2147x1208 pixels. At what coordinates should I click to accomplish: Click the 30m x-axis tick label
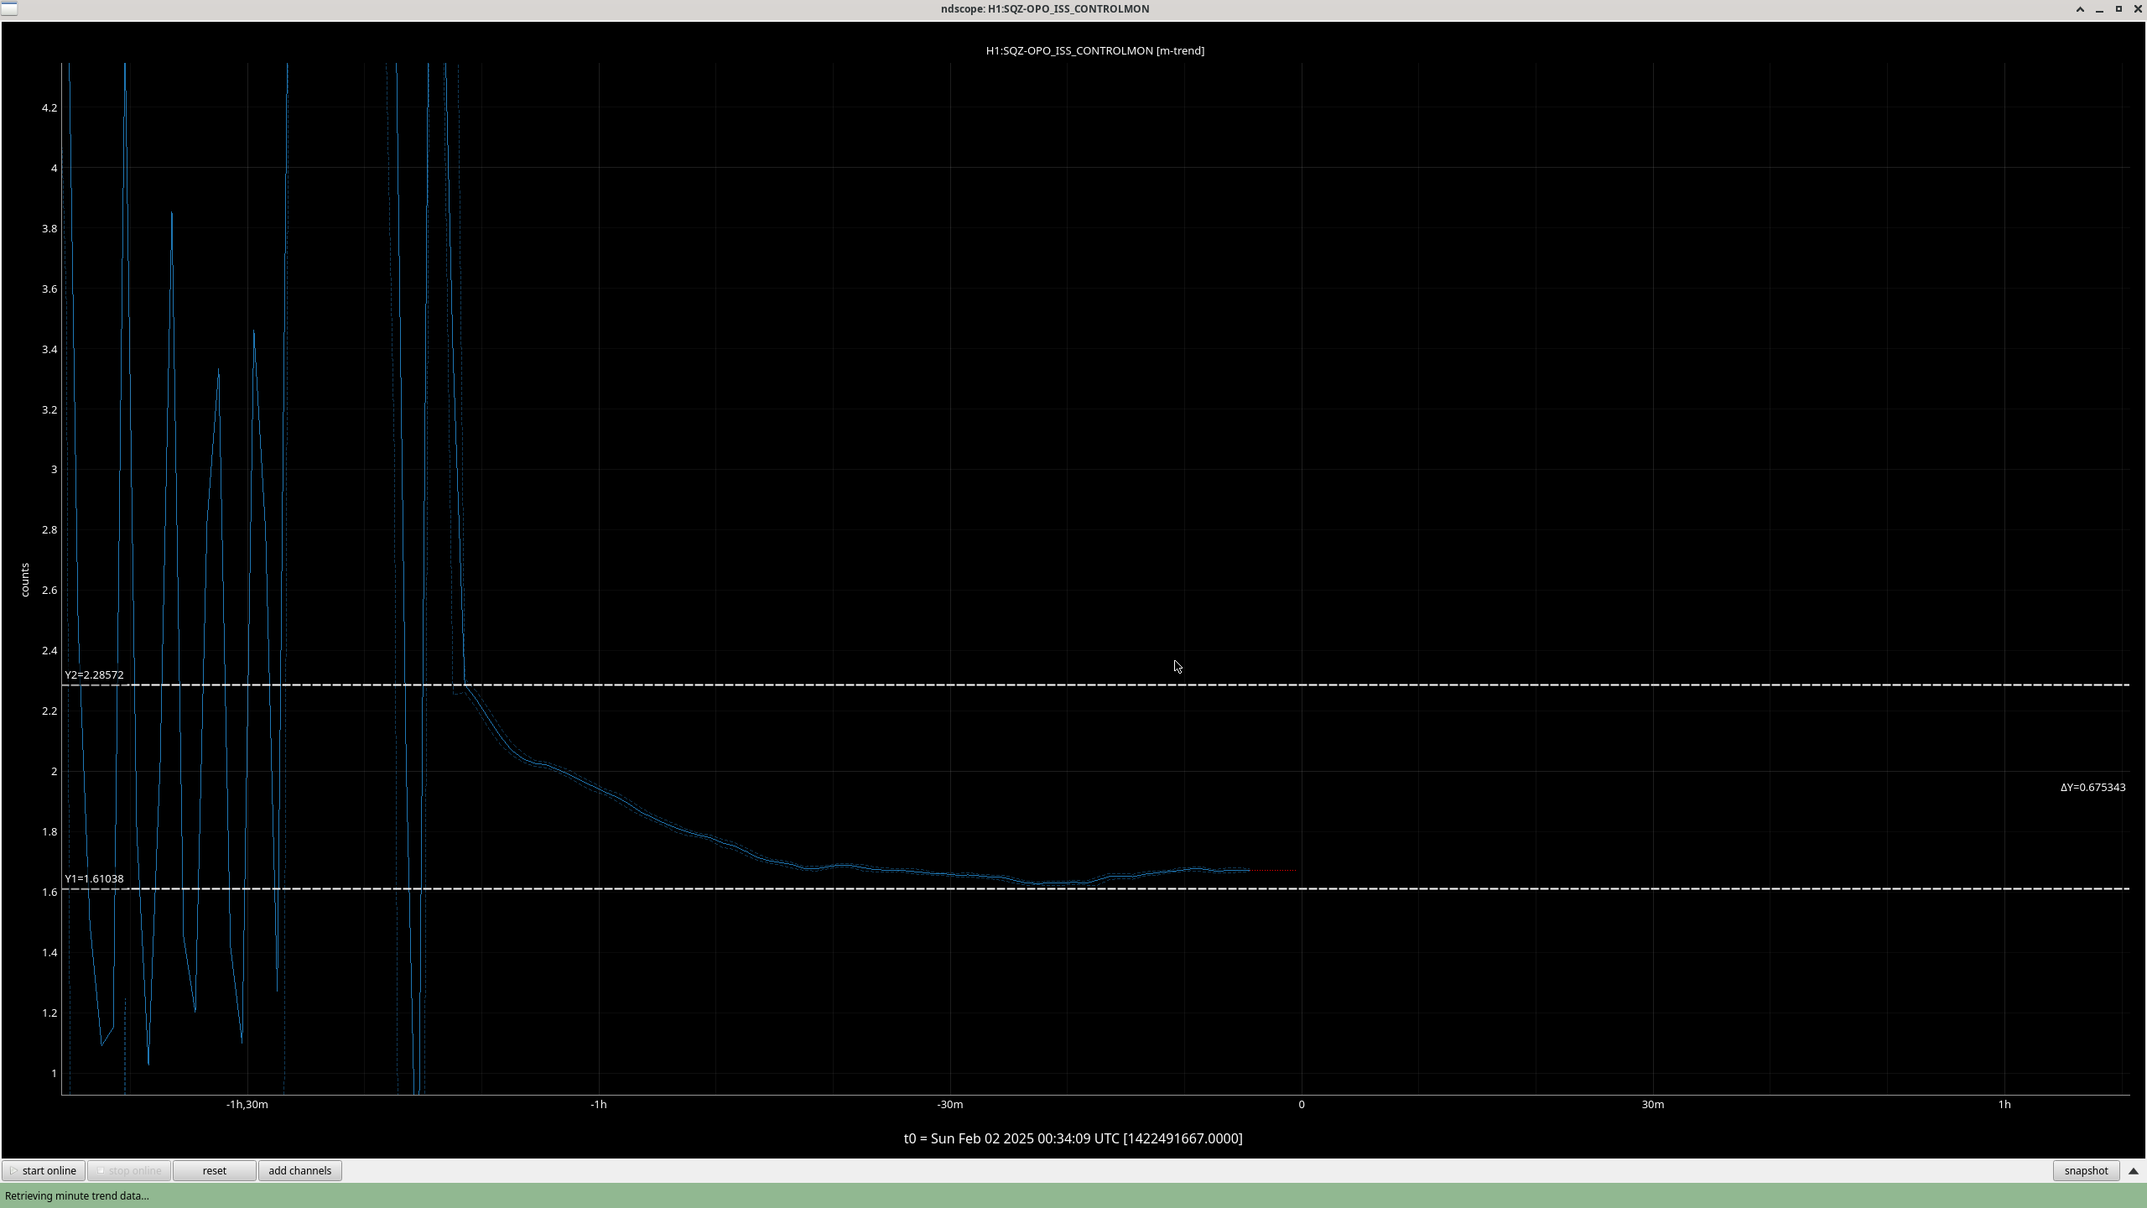(1652, 1104)
